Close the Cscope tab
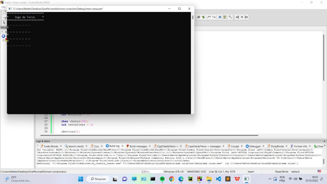Viewport: 327px width, 184px height. tap(242, 146)
